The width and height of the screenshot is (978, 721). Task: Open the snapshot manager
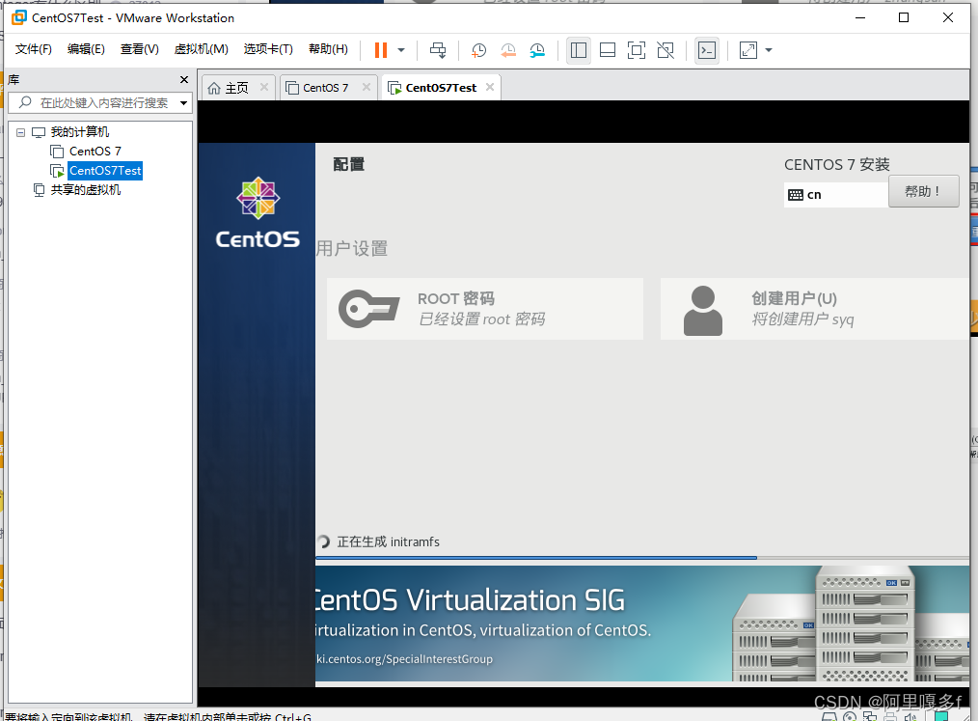click(x=537, y=50)
